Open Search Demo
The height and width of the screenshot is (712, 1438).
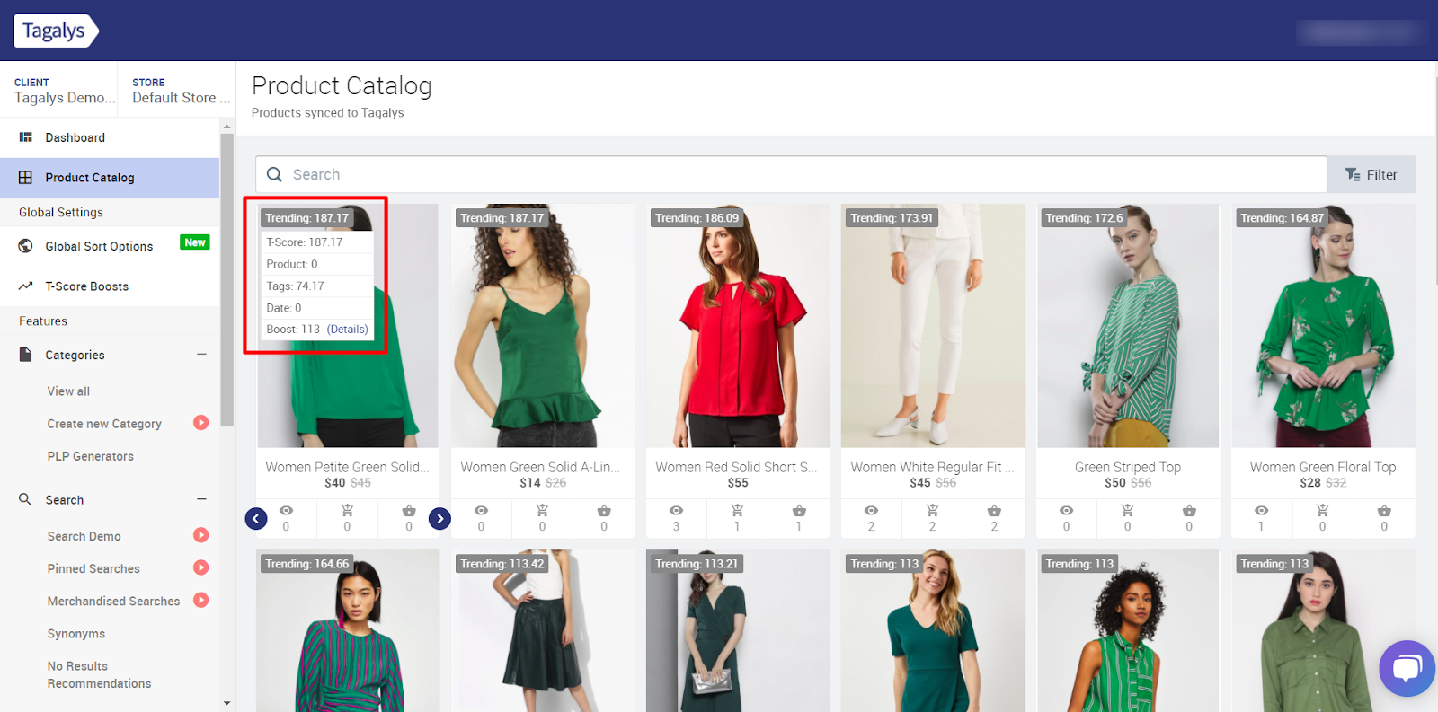click(84, 536)
